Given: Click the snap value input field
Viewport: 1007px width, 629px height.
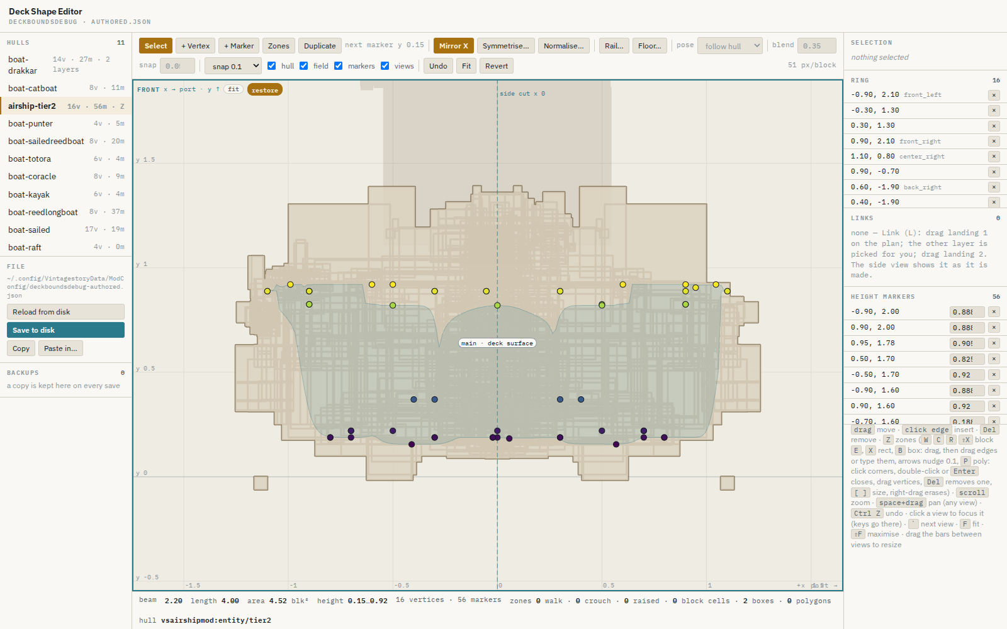Looking at the screenshot, I should 177,66.
